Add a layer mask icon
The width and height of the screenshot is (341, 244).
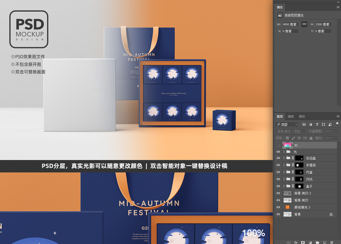[x=303, y=242]
